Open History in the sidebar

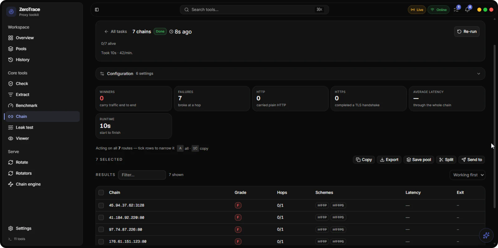(x=42, y=59)
